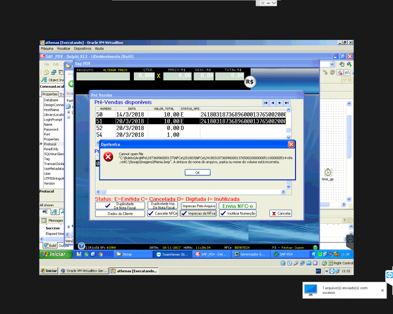Click the pre-vendas grid scroll up arrow
The height and width of the screenshot is (314, 393).
[288, 109]
